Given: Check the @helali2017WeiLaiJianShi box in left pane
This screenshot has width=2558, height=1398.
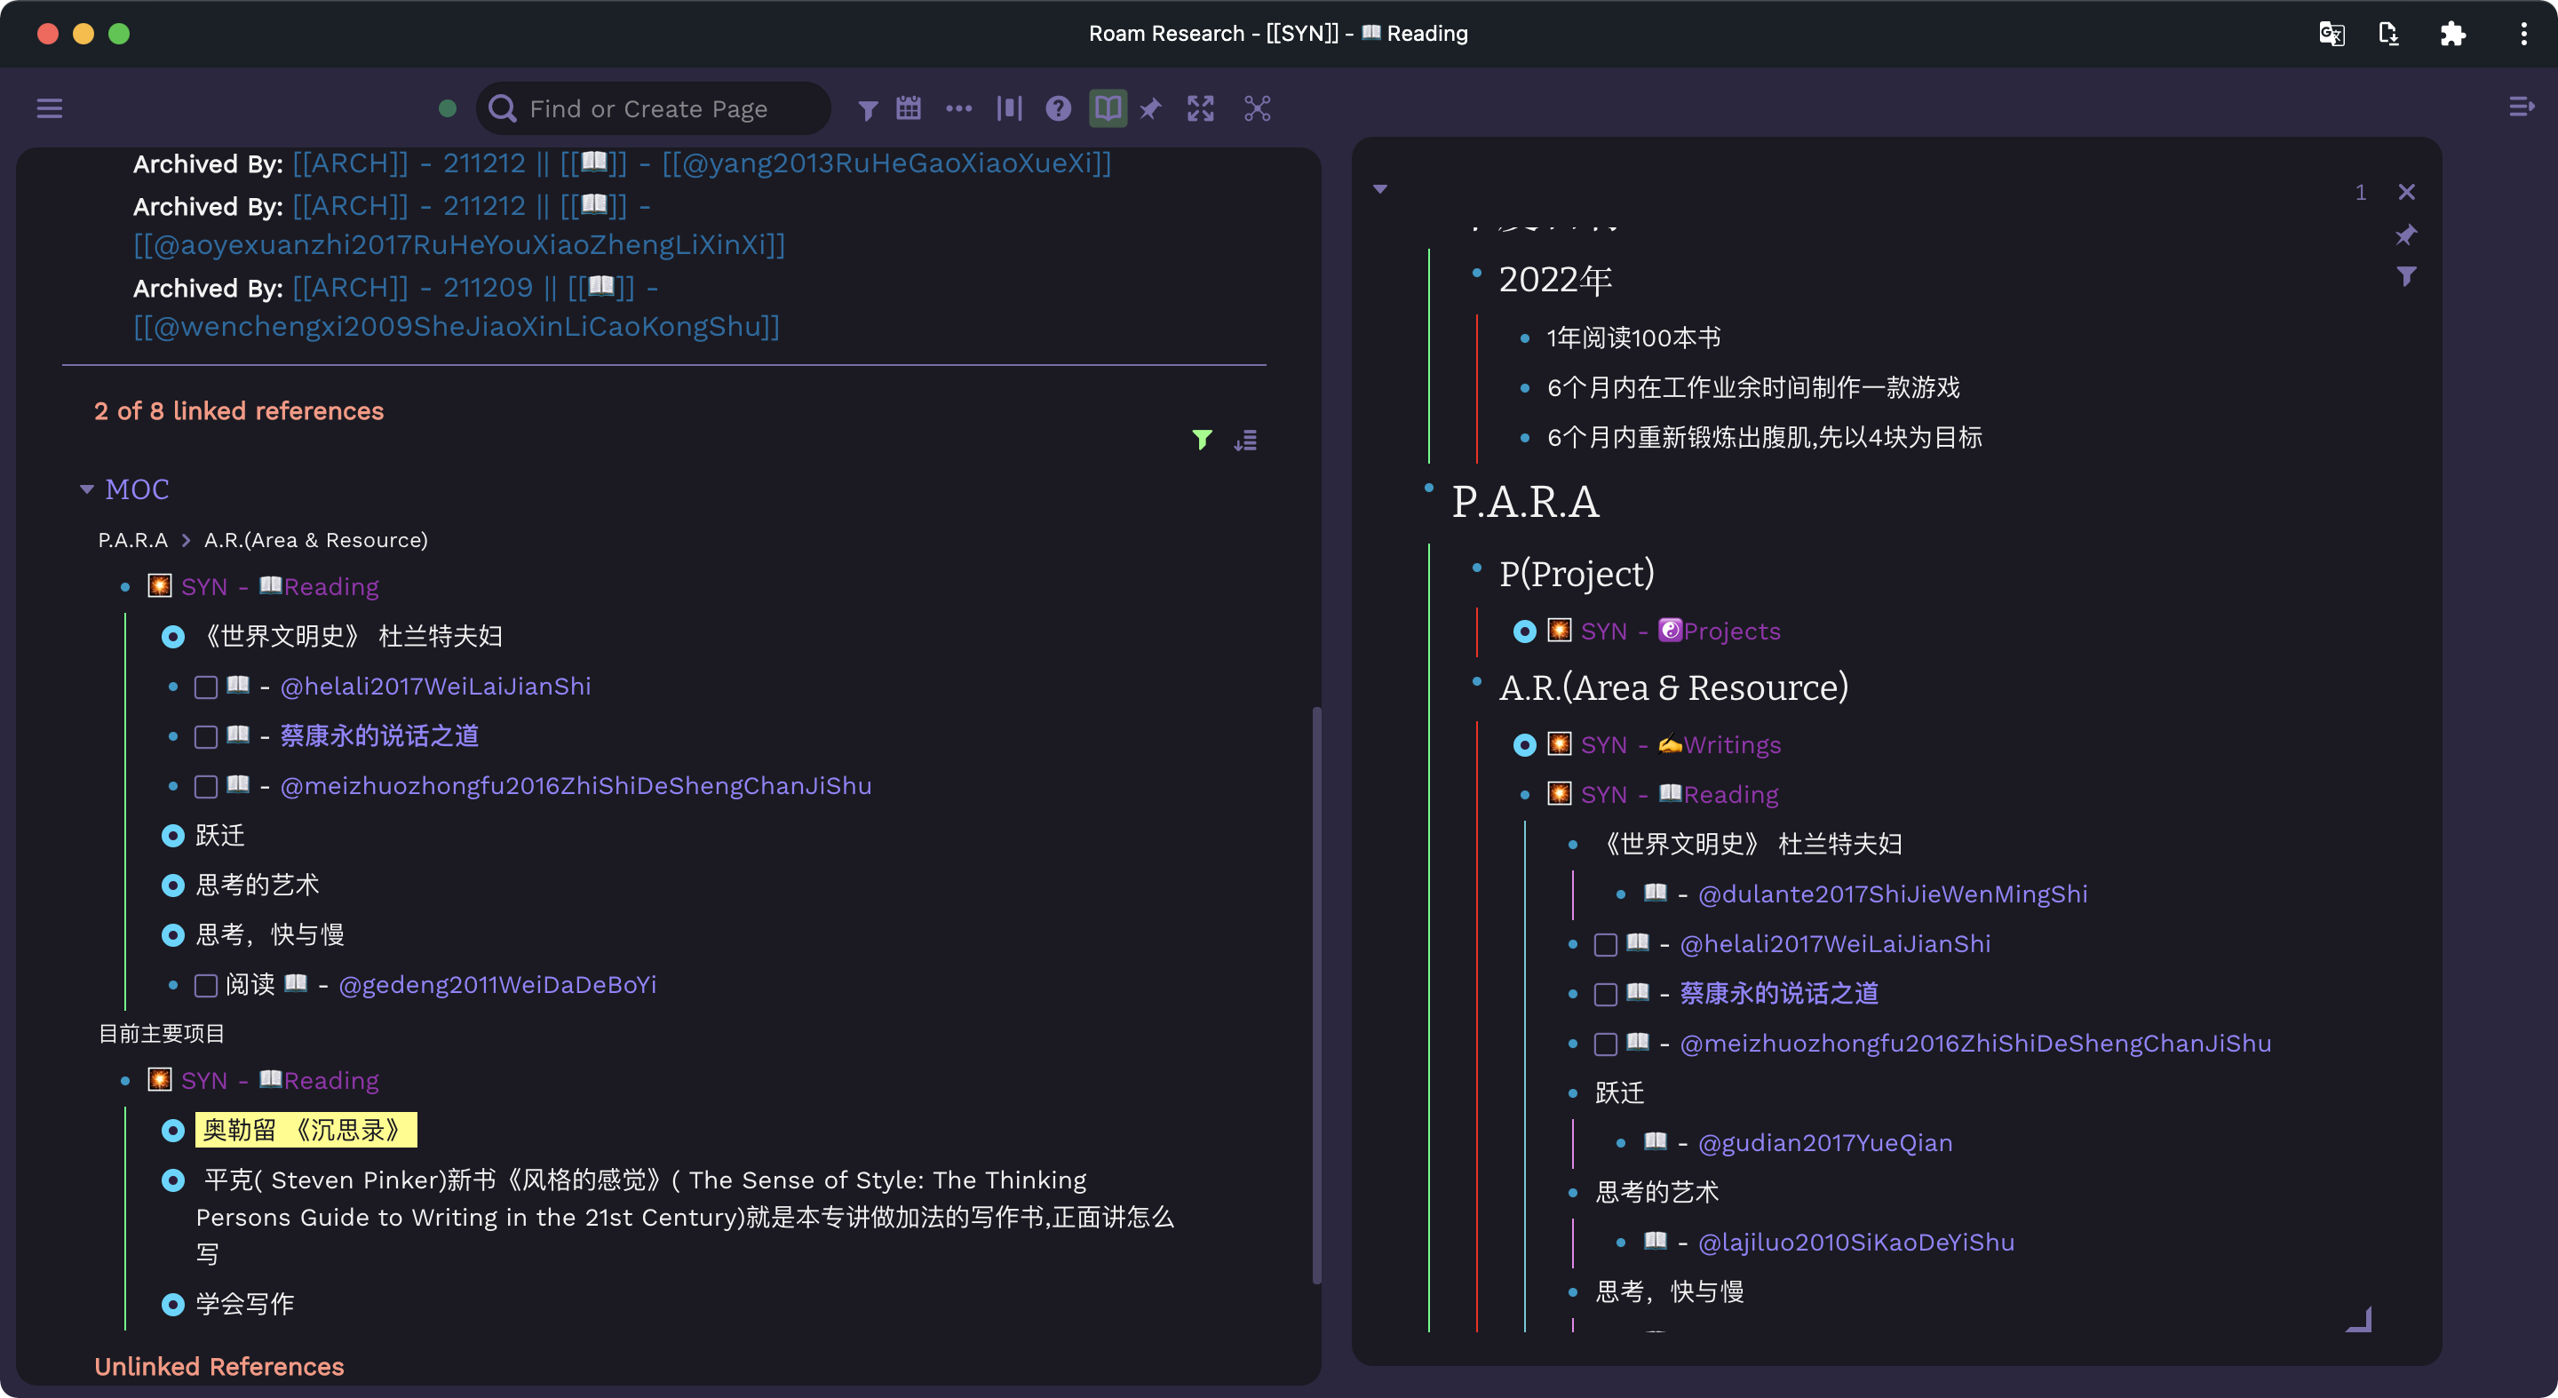Looking at the screenshot, I should click(x=205, y=687).
